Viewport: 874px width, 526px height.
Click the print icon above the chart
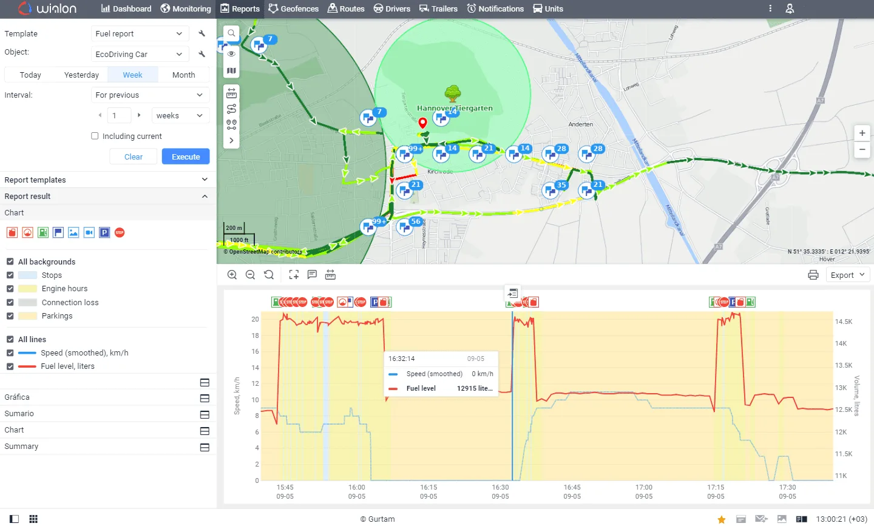click(x=813, y=275)
